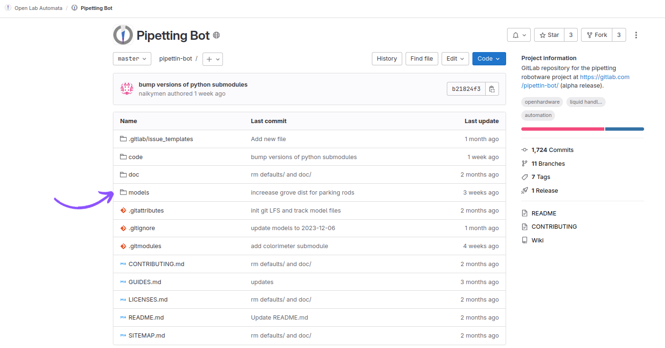
Task: Click the tags icon in sidebar
Action: coord(525,177)
